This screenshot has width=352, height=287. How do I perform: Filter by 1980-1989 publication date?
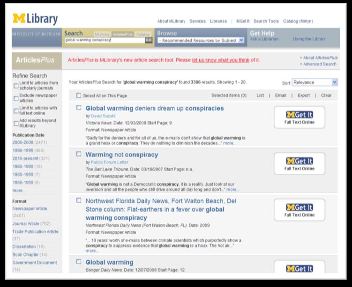(23, 167)
